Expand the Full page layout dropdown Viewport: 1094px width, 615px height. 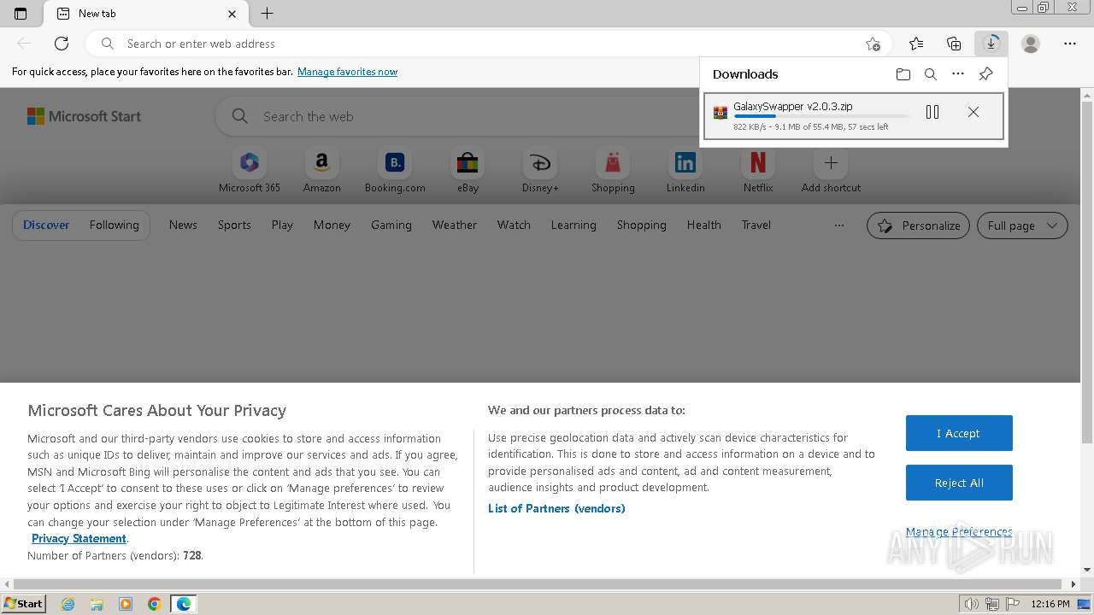[1022, 225]
